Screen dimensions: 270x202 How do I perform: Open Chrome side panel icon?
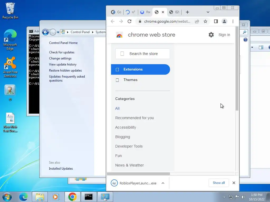coord(216,21)
